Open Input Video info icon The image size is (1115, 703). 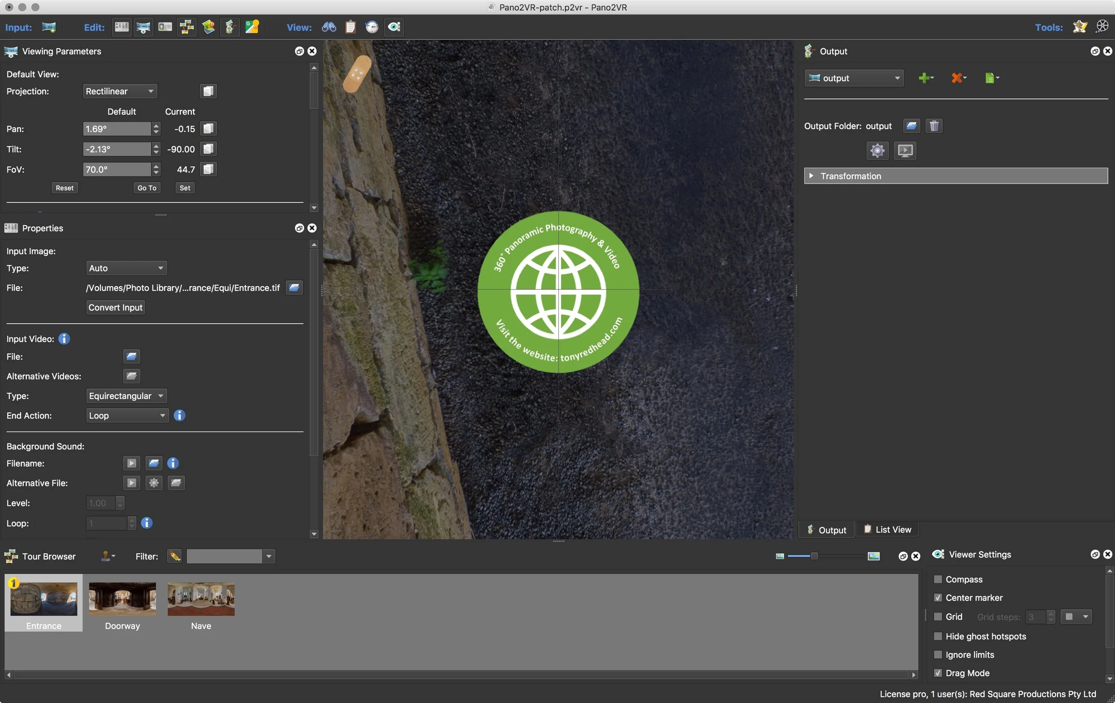click(x=64, y=339)
